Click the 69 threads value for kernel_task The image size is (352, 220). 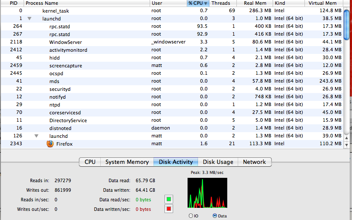[232, 10]
